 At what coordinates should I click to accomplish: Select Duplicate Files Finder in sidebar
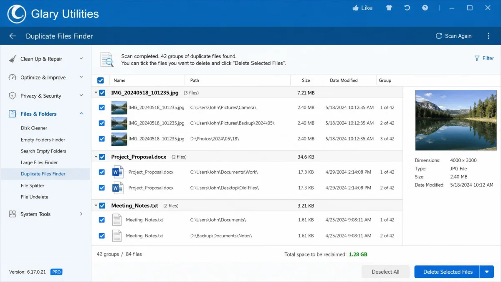(46, 174)
